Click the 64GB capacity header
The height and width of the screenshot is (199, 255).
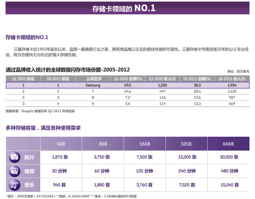coord(228,144)
